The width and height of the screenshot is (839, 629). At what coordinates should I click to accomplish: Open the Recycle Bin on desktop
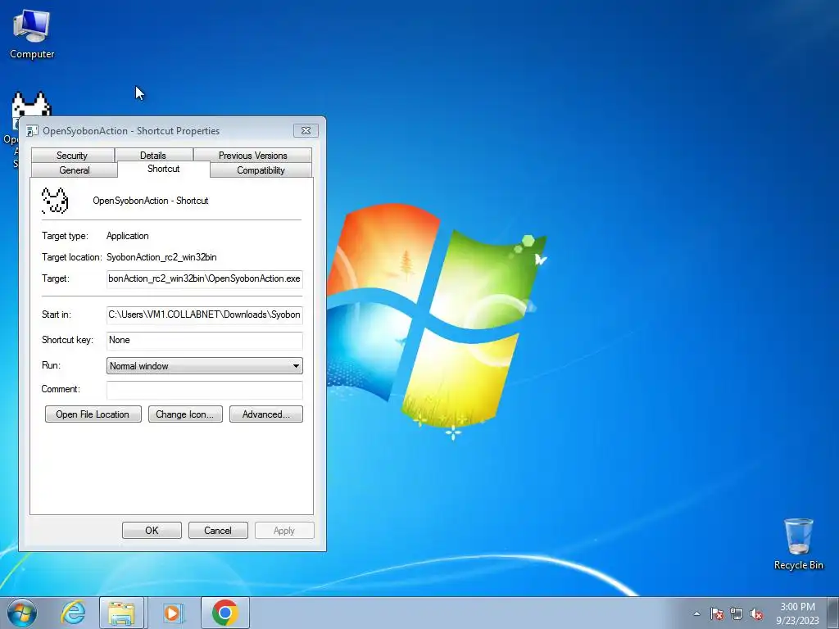(x=798, y=544)
